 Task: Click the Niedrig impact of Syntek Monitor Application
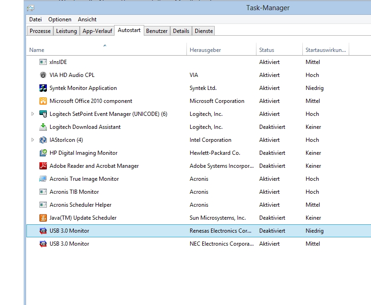(314, 88)
